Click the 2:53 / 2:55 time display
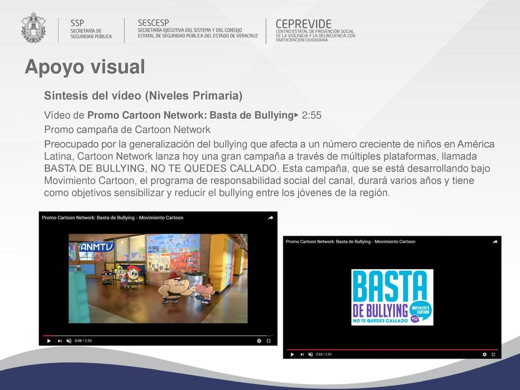This screenshot has height=390, width=520. 323,354
